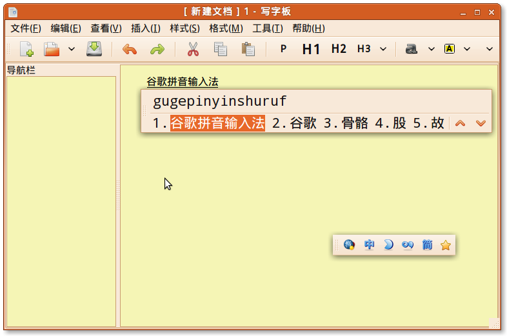
Task: Select candidate 5 故
Action: click(x=429, y=123)
